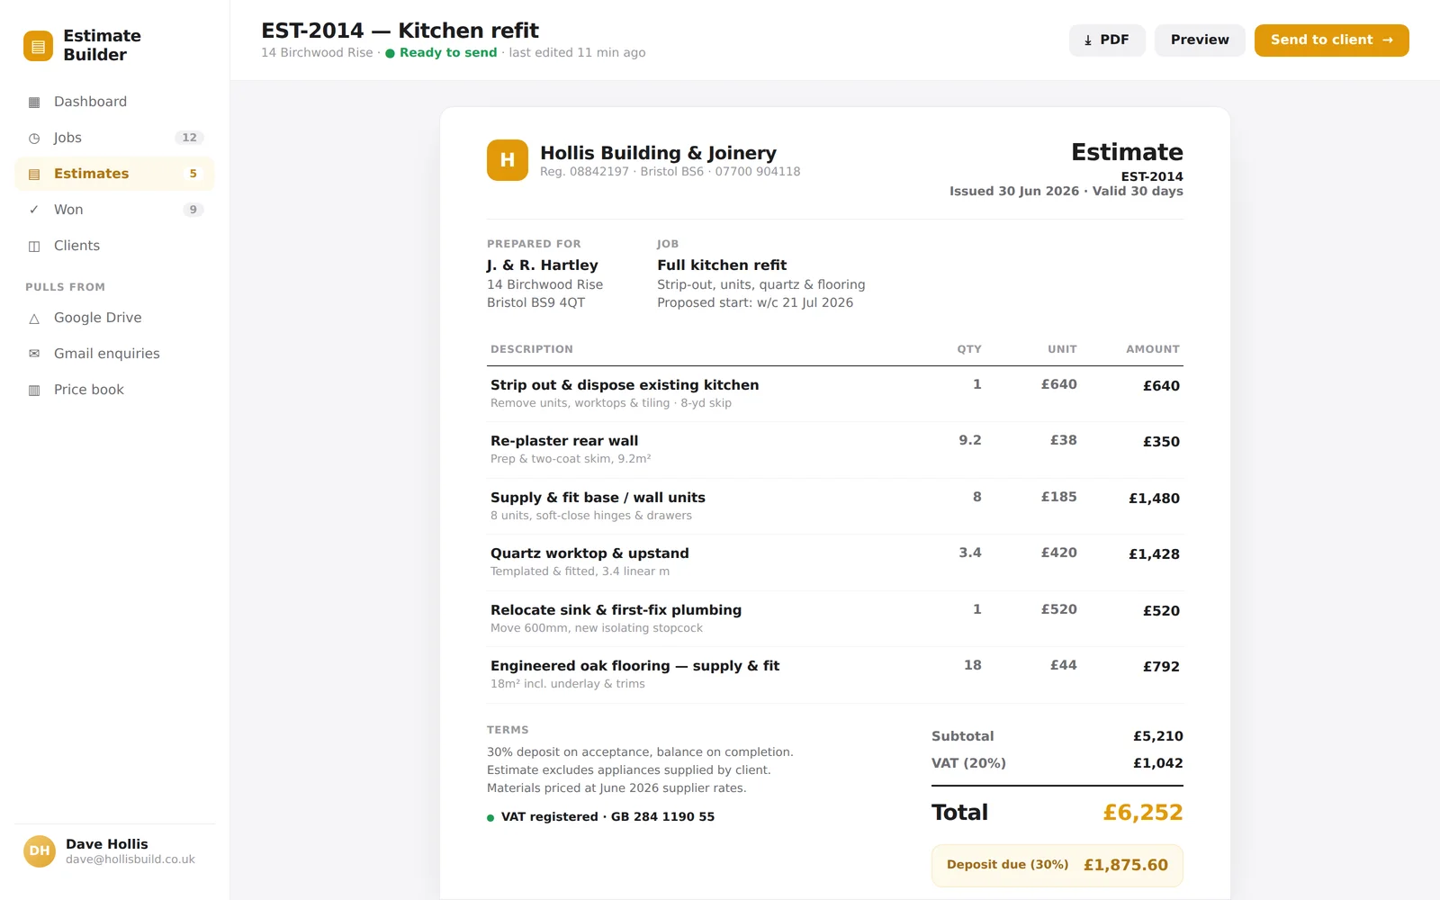Image resolution: width=1440 pixels, height=900 pixels.
Task: Click Bristol BS9 4QT address line
Action: (536, 303)
